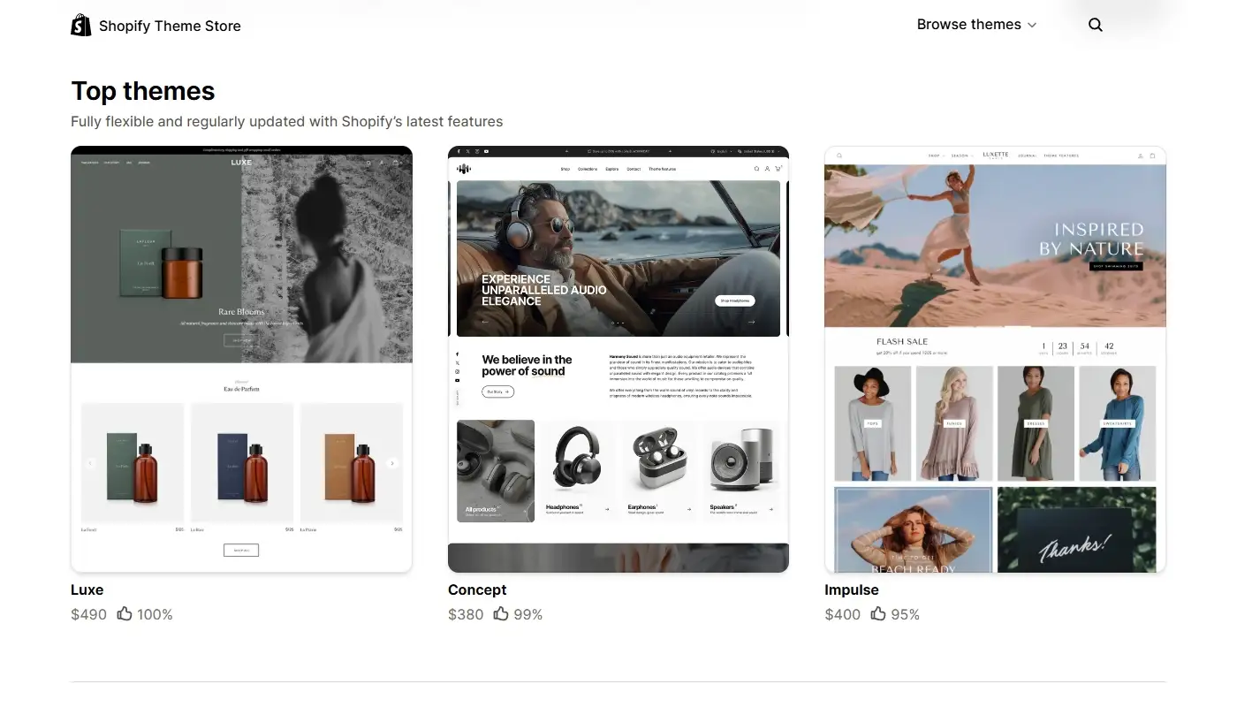Click the shopping bag icon in Impulse's header
The width and height of the screenshot is (1237, 707).
tap(1151, 156)
